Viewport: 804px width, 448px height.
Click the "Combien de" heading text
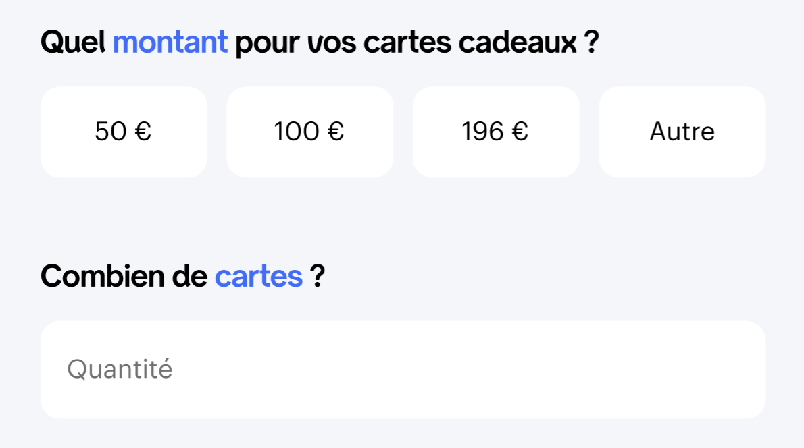pyautogui.click(x=124, y=276)
